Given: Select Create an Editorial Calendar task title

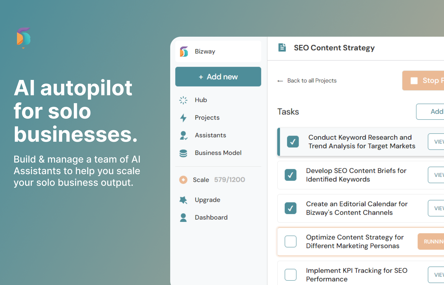Looking at the screenshot, I should pos(357,208).
